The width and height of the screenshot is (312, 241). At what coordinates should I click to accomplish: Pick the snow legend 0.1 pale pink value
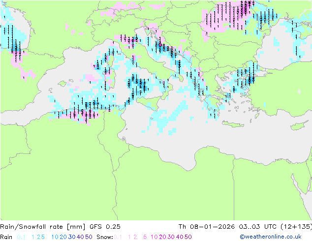(118, 237)
